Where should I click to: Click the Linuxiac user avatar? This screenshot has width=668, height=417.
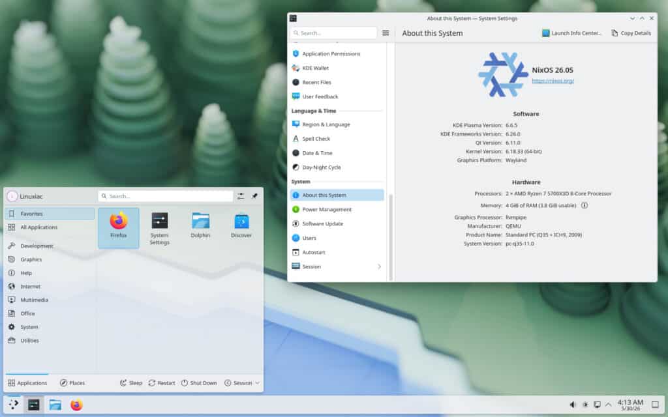click(12, 196)
